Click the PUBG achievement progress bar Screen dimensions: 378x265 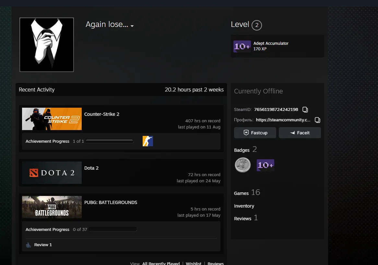tap(113, 229)
